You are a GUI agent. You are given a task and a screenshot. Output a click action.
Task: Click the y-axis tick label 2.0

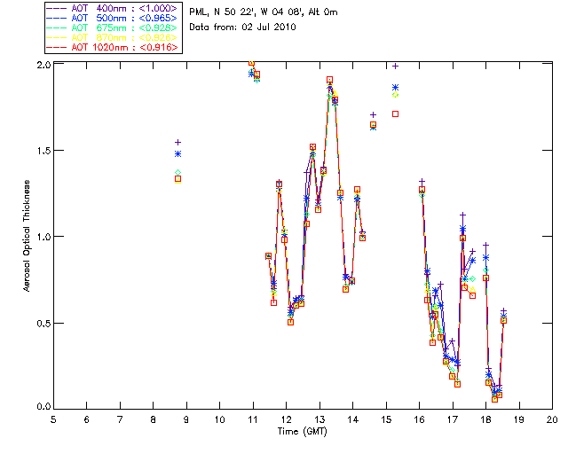43,66
